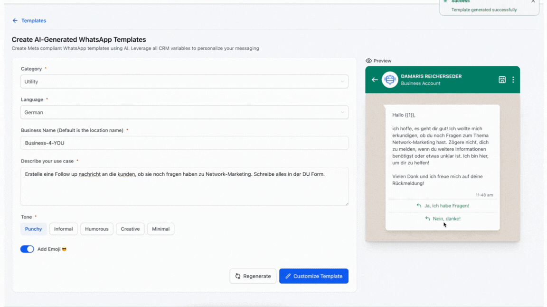Click the Customize Template button
Screen dimensions: 547x307
313,276
